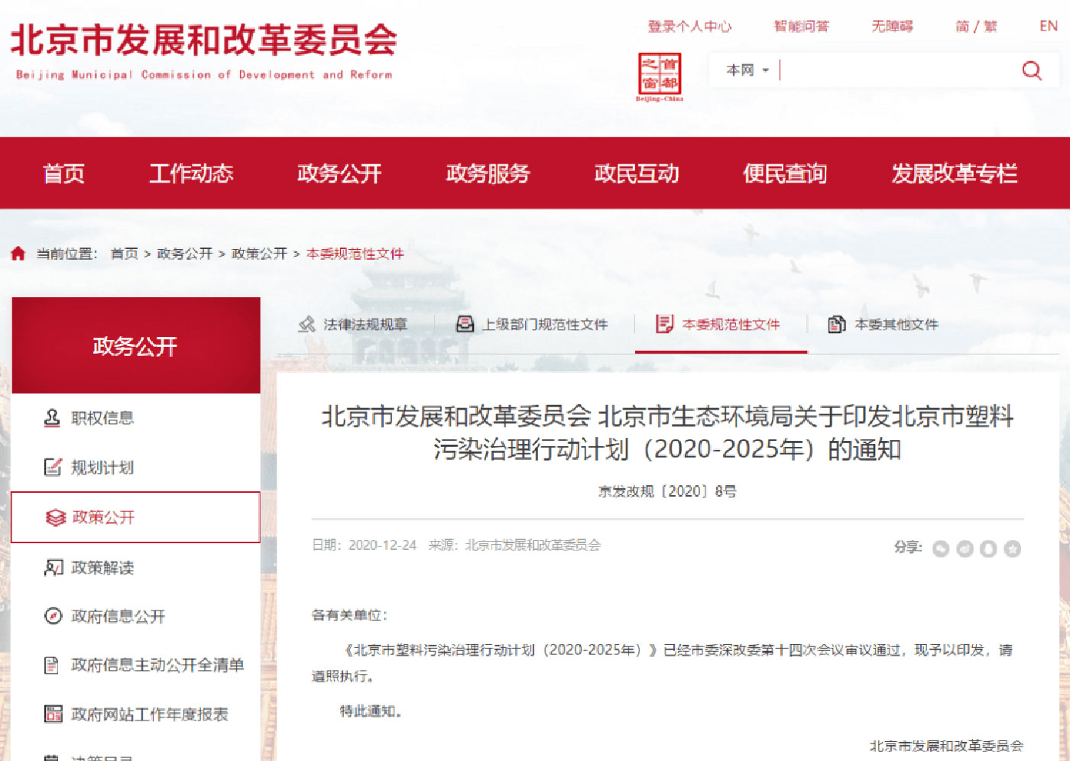Screen dimensions: 1070x761
Task: Switch the site to EN version
Action: pos(1048,25)
